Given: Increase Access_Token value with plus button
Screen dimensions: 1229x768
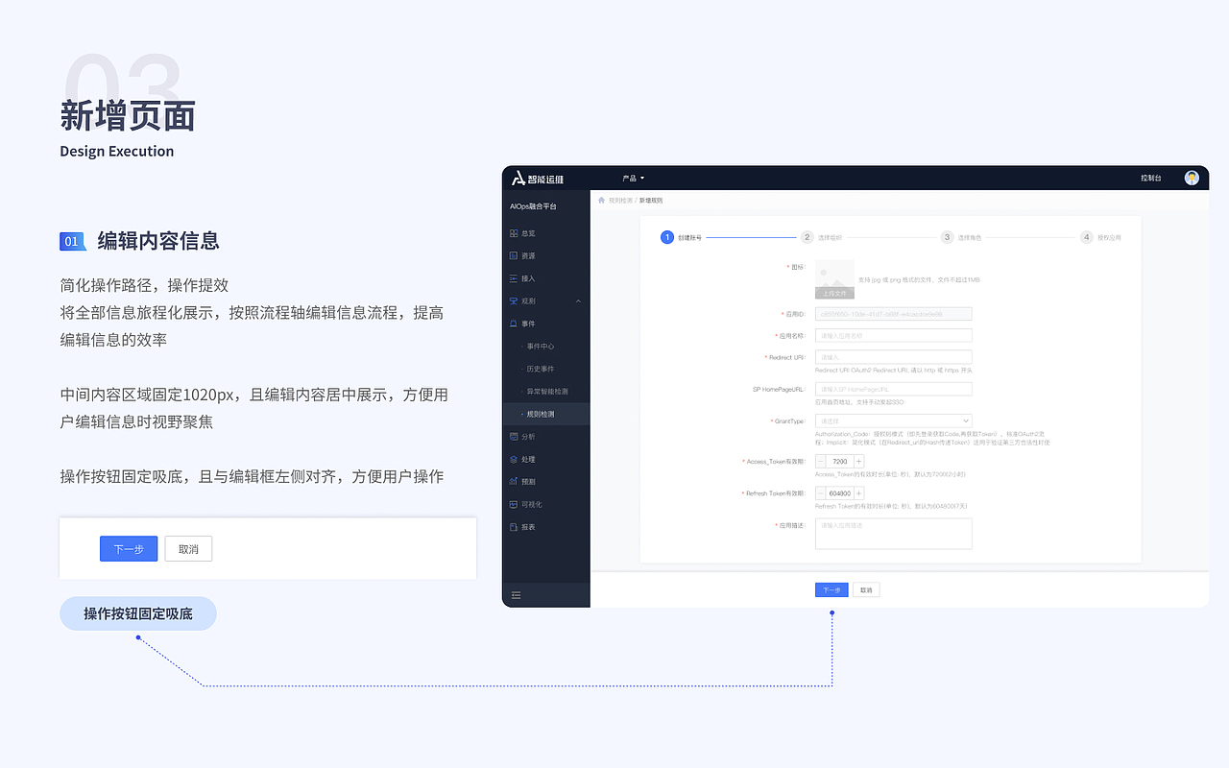Looking at the screenshot, I should tap(859, 462).
